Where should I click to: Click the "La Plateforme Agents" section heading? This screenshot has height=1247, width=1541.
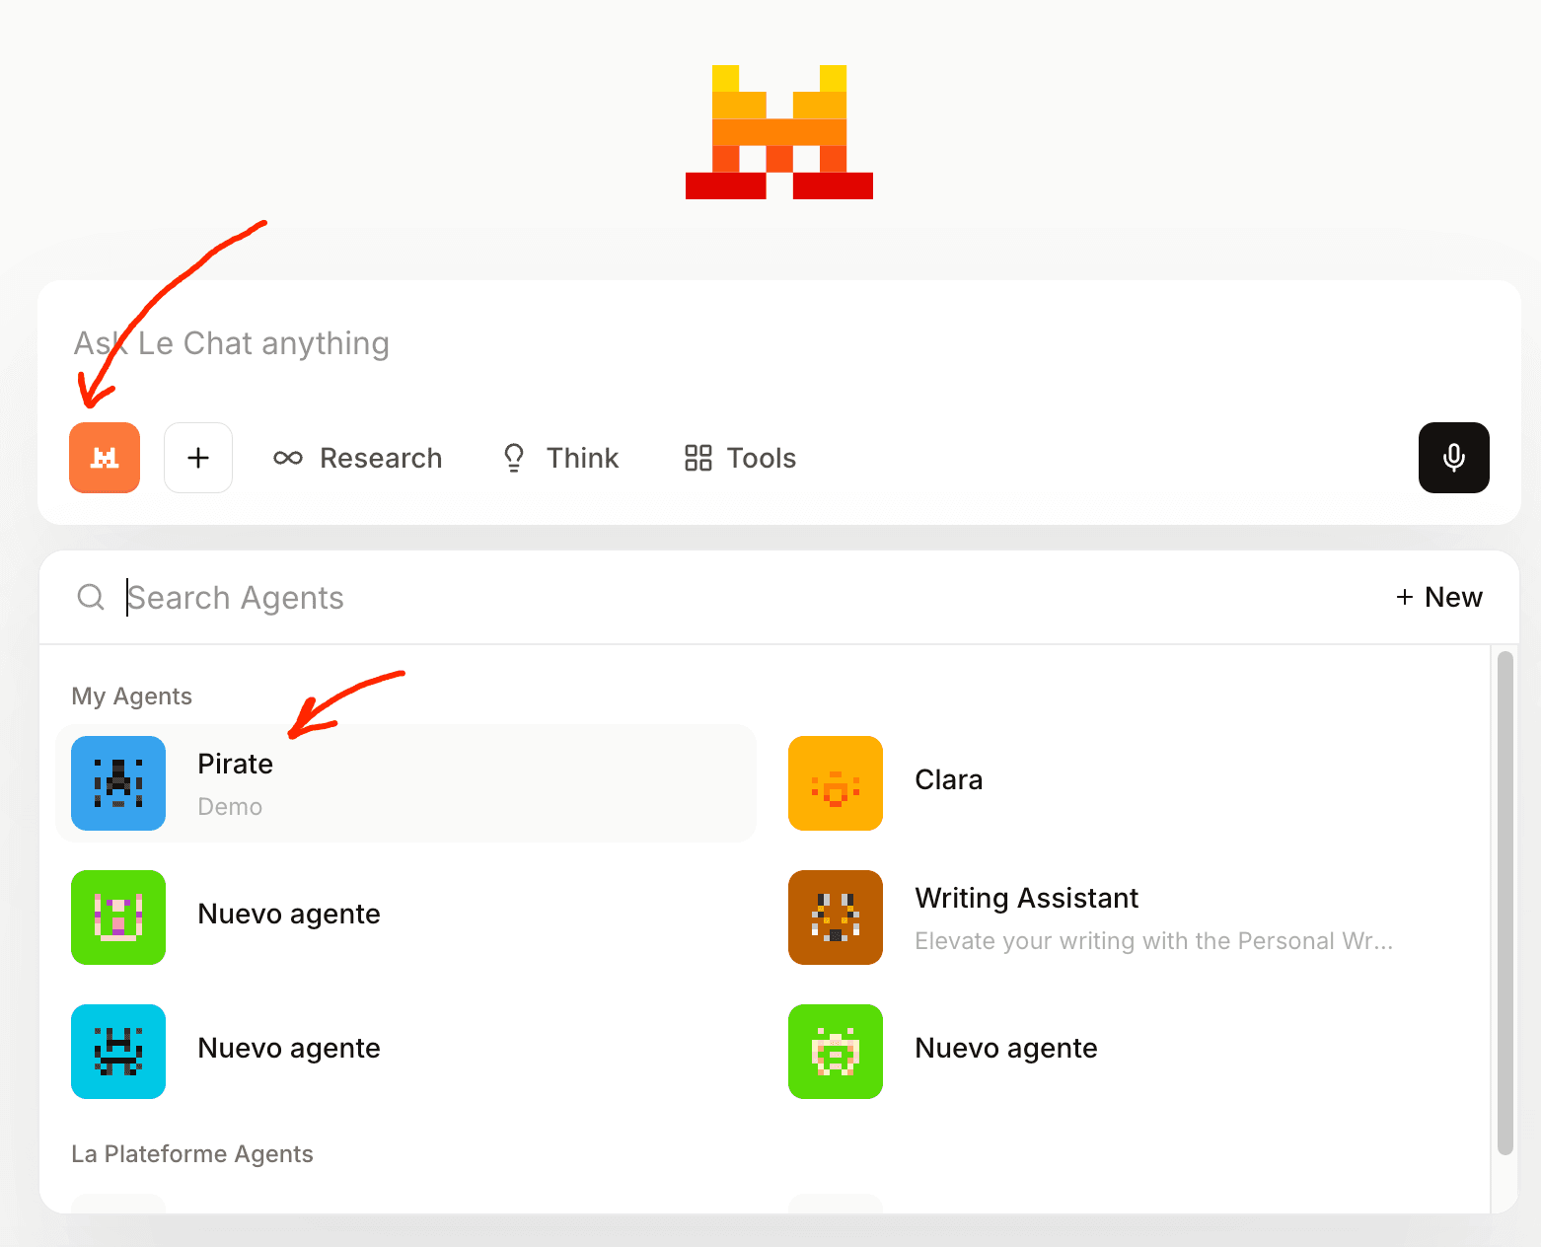pyautogui.click(x=192, y=1154)
